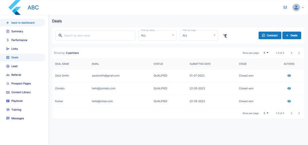The image size is (308, 145).
Task: Change bottom Rows per page dropdown
Action: [x=266, y=113]
